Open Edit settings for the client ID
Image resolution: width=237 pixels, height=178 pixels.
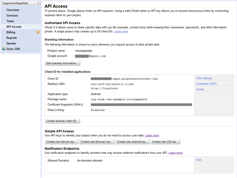205,78
